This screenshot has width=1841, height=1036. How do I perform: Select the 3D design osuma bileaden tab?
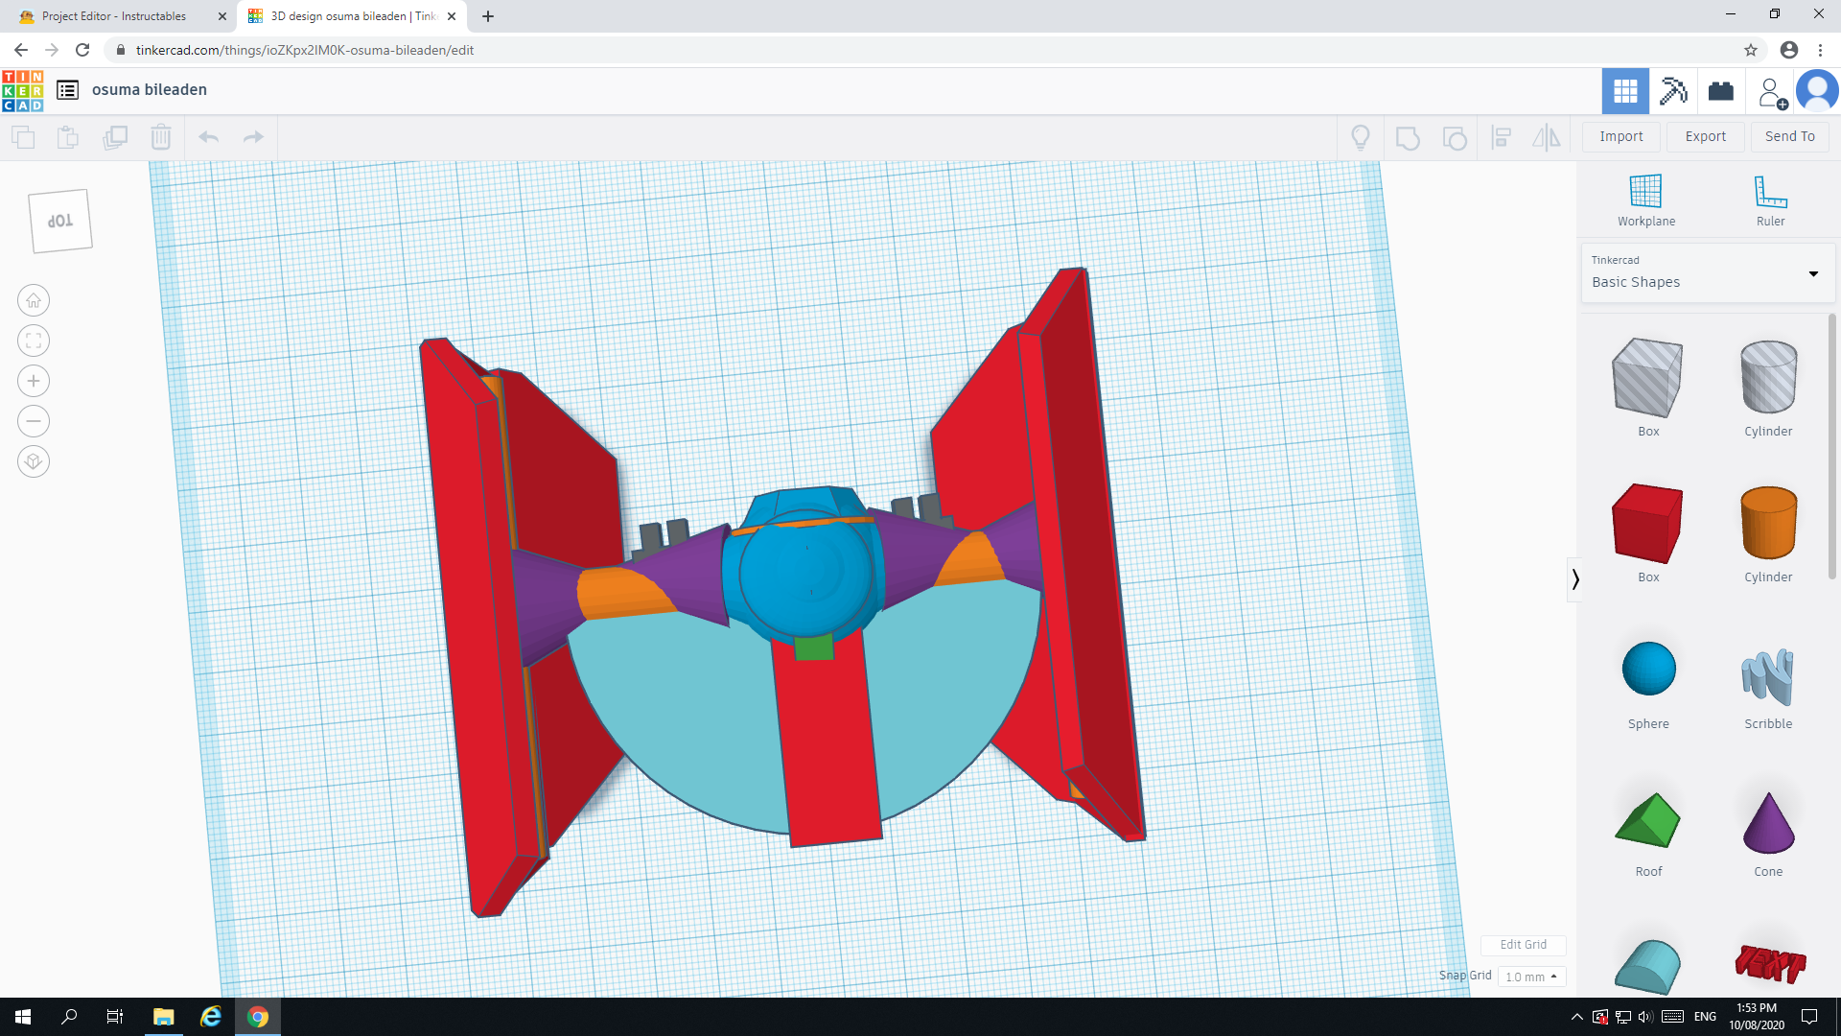351,16
